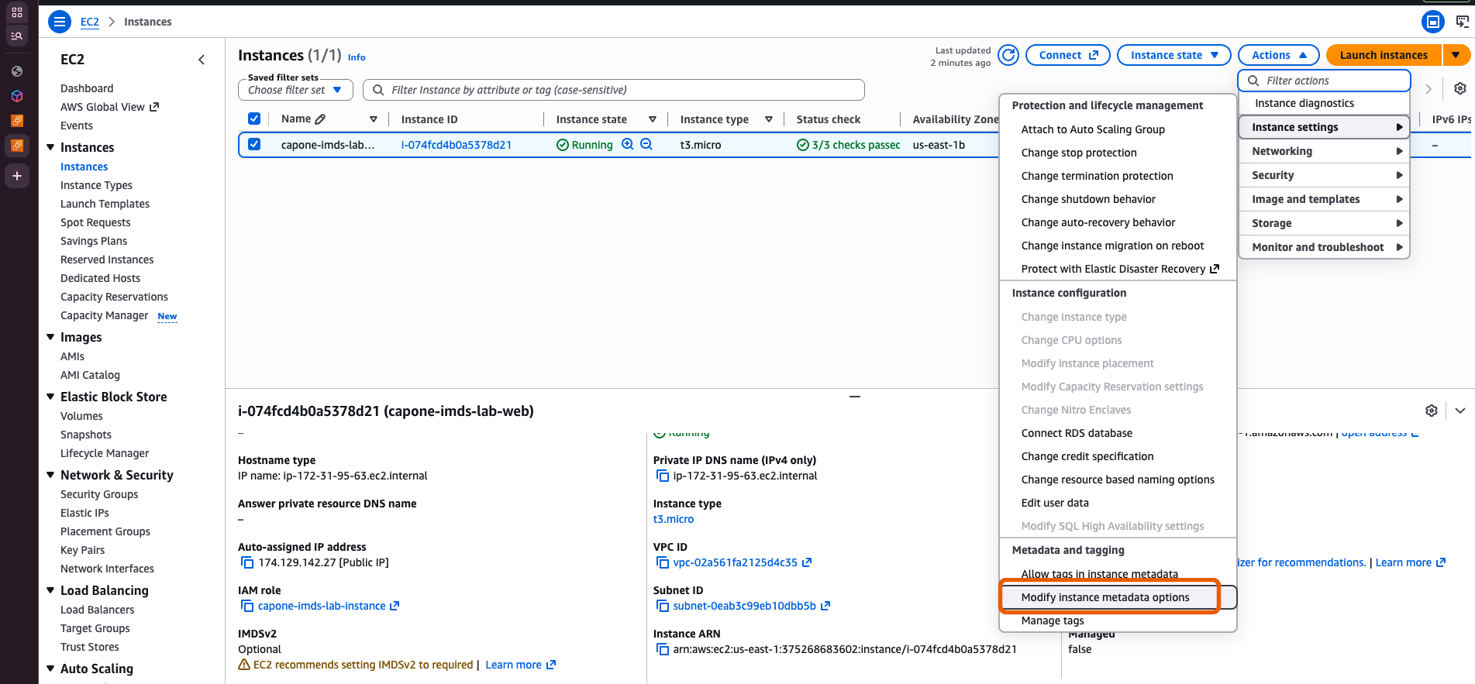Copy the Instance ARN
The height and width of the screenshot is (684, 1475).
(663, 649)
